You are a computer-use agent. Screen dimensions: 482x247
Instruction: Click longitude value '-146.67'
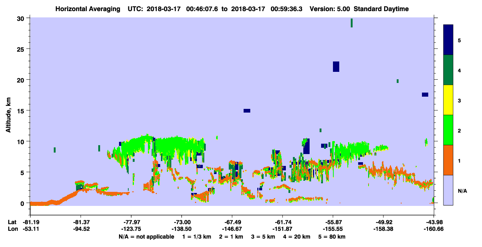232,229
